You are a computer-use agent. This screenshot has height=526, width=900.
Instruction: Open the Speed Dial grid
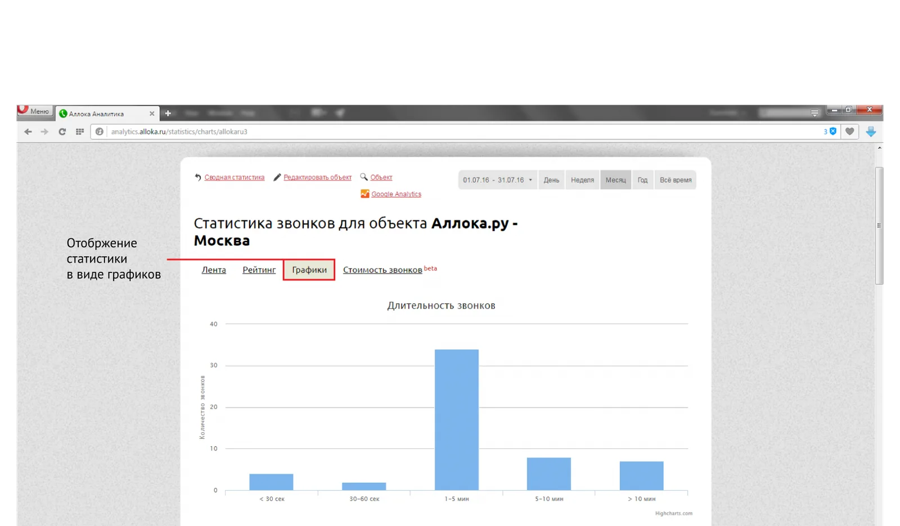[x=80, y=131]
